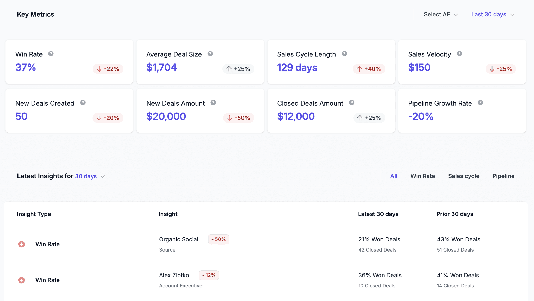Click the Average Deal Size question mark
This screenshot has width=534, height=301.
pyautogui.click(x=210, y=53)
